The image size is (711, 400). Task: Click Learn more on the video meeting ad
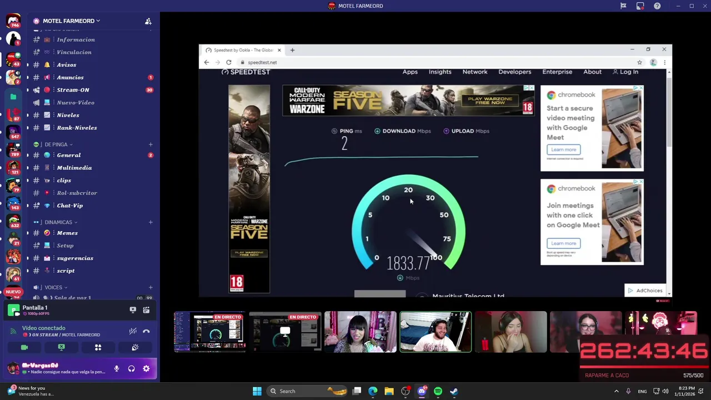(564, 149)
